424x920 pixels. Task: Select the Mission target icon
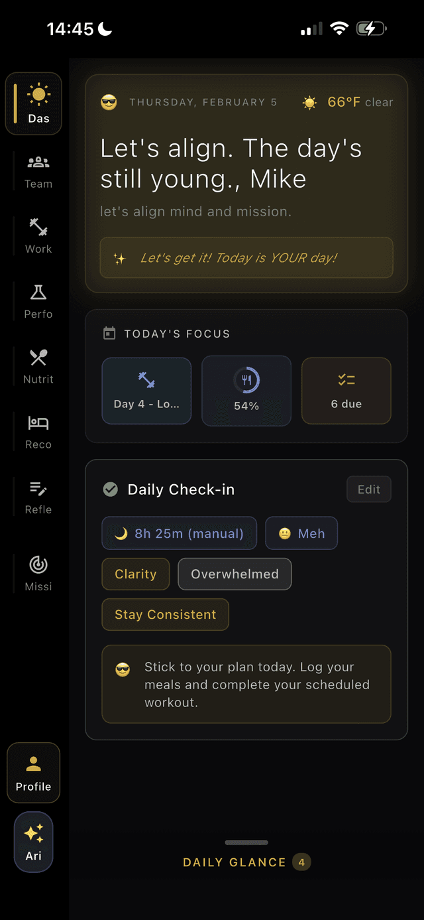pyautogui.click(x=38, y=568)
